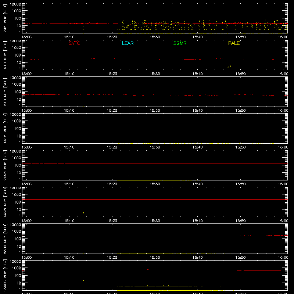Click the 10000 tick value of 245 MHz plot
Viewport: 294px width, 294px height.
point(15,4)
